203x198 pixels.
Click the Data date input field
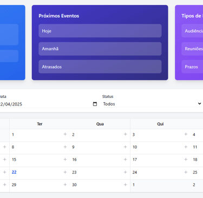pos(48,104)
